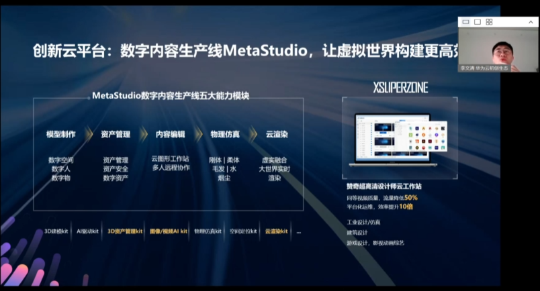Click the AI驱动kit label
The width and height of the screenshot is (540, 291).
[x=87, y=231]
